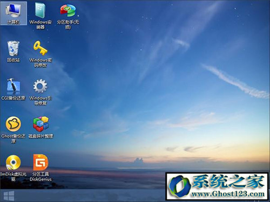Screen dimensions: 270x202
Task: Launch the CGI备份还原 hammer icon
Action: click(13, 89)
